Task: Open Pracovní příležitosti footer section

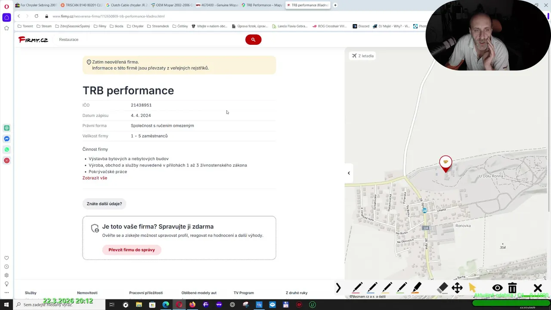Action: [x=146, y=293]
